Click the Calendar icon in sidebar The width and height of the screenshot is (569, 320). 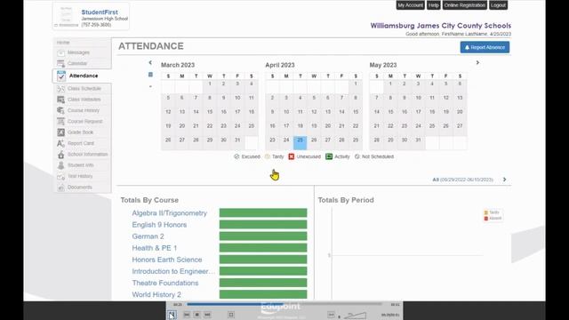(x=60, y=63)
